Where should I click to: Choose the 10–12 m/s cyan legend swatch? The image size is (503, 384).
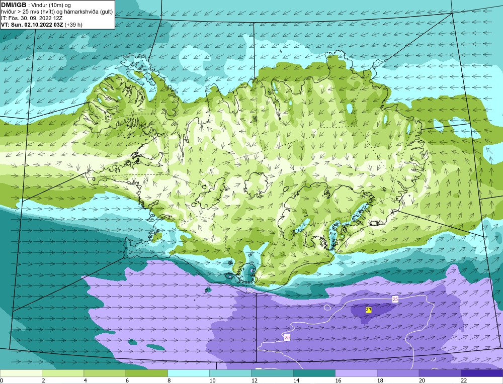[x=230, y=373]
